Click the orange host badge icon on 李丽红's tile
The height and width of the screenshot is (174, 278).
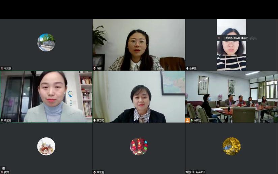(188, 120)
